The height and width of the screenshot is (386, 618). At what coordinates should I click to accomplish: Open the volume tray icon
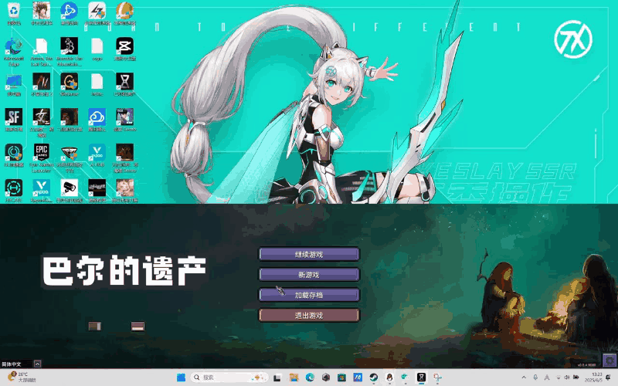[567, 378]
